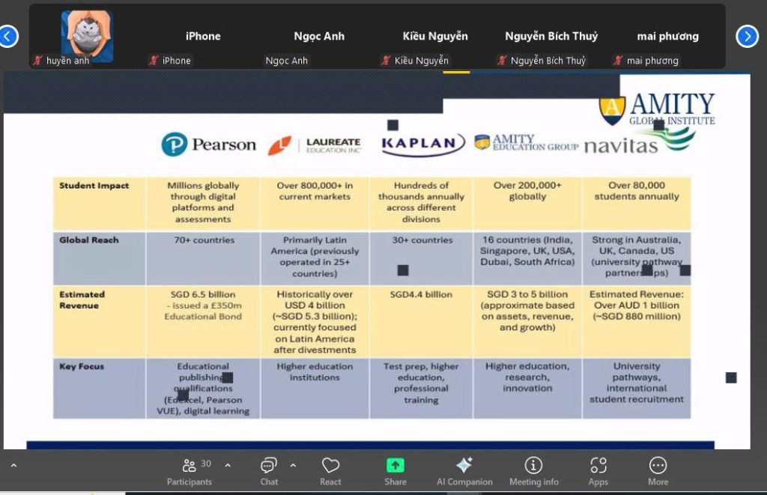The height and width of the screenshot is (495, 767).
Task: Open Meeting info
Action: coord(533,472)
